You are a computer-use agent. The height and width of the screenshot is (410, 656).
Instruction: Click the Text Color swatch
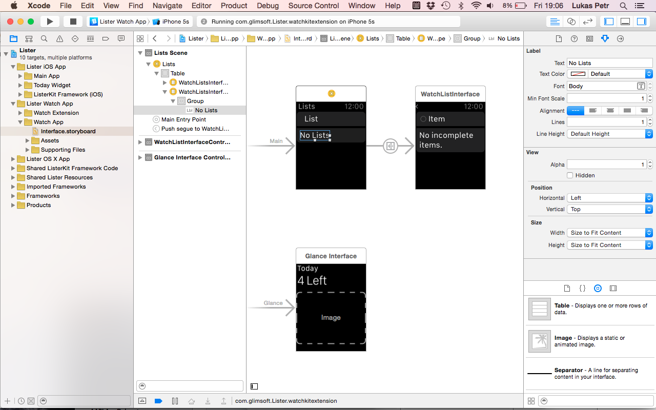point(578,74)
